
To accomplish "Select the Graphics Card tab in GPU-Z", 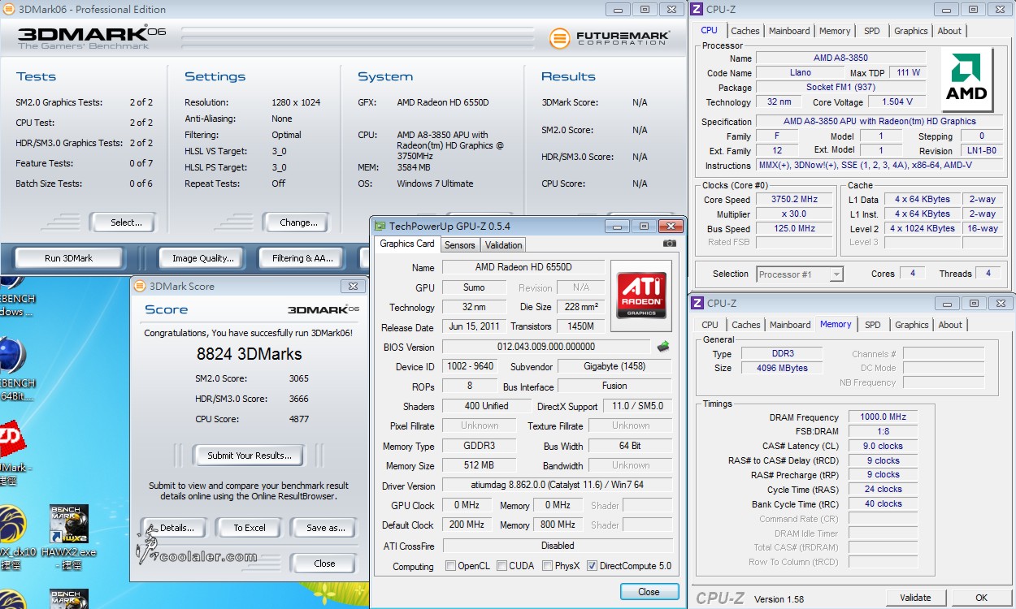I will tap(407, 244).
